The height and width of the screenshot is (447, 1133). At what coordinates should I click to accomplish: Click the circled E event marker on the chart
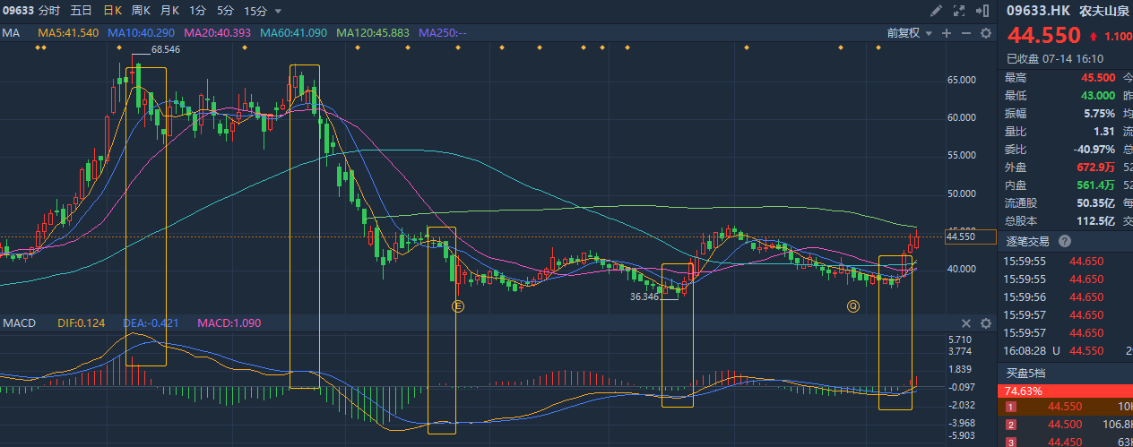[457, 306]
